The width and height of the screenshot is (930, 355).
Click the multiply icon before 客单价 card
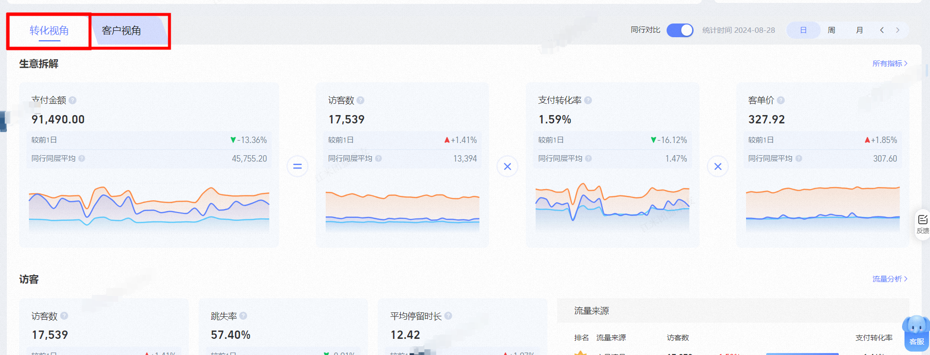718,166
